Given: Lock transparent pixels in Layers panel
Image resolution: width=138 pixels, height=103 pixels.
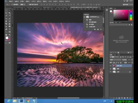Looking at the screenshot, I should (x=114, y=63).
